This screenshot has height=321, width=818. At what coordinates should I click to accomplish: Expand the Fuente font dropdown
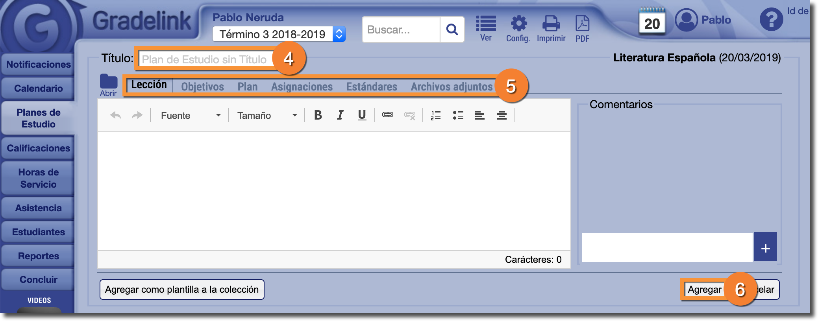point(191,116)
